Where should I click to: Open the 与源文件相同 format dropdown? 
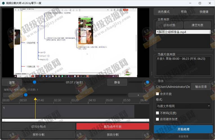point(183,106)
